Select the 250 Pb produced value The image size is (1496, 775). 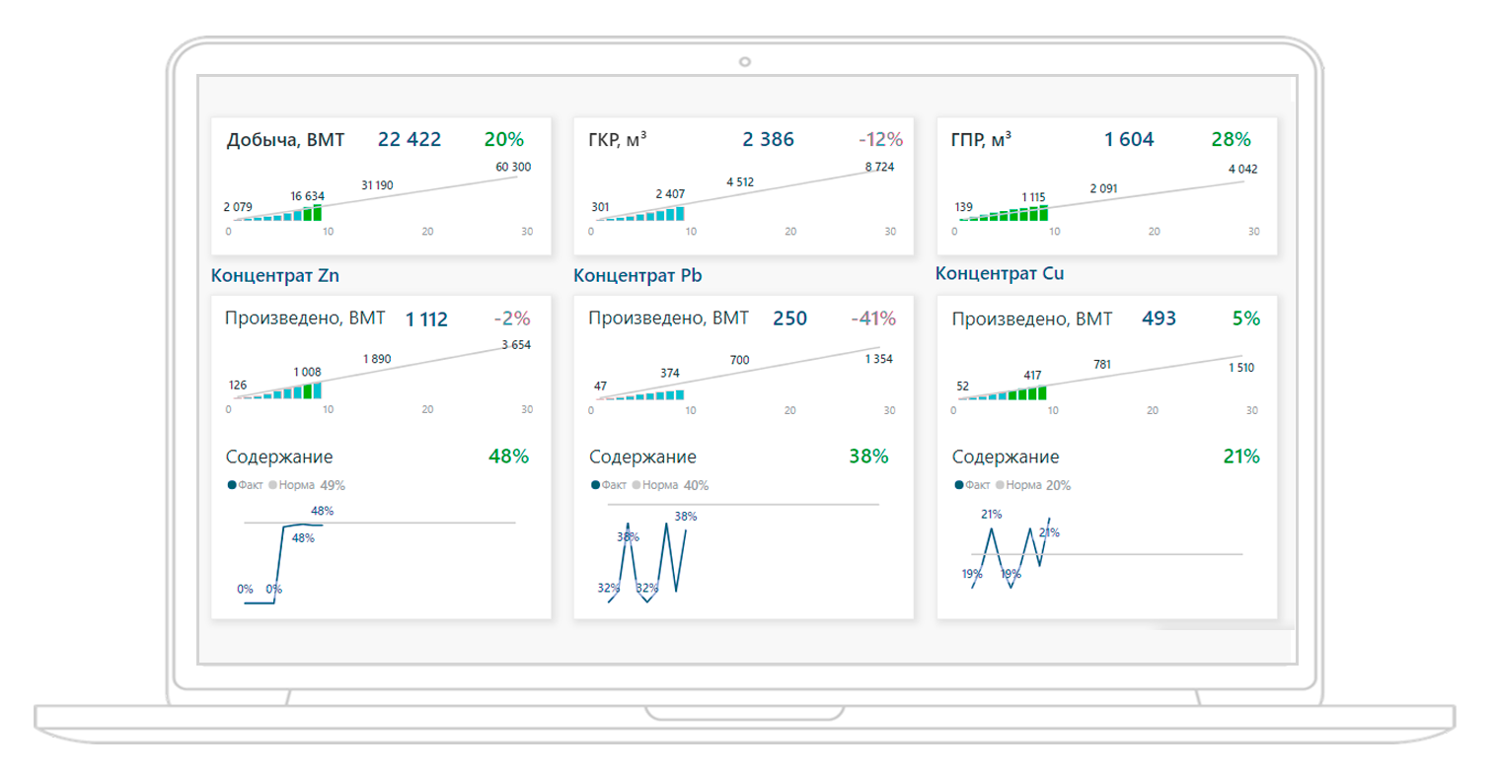[x=789, y=318]
